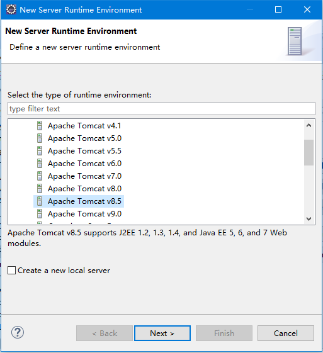
Task: Open the help question mark icon
Action: 18,332
